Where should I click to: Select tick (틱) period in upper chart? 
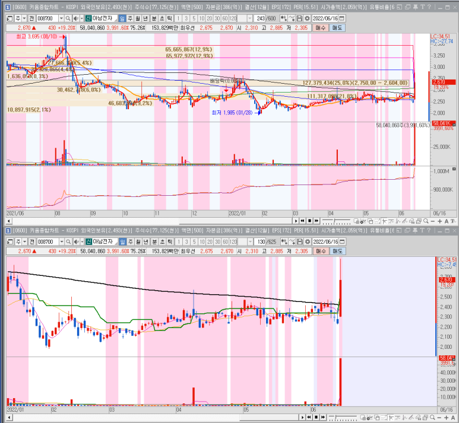tap(169, 18)
